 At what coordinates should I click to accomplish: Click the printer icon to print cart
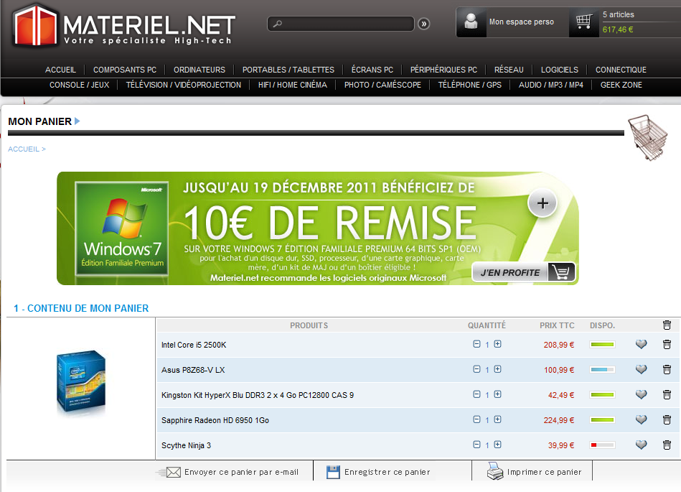tap(495, 472)
